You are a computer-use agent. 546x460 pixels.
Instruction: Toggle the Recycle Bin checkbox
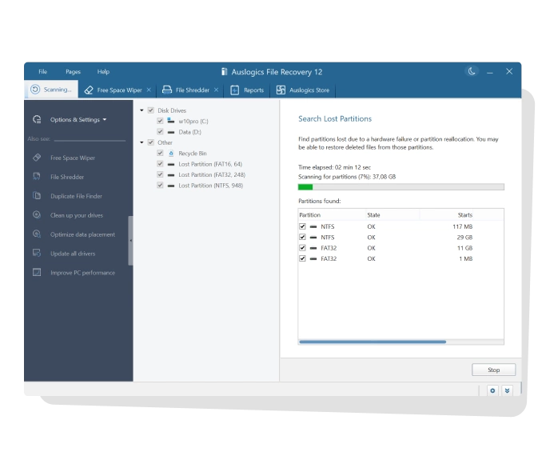[x=160, y=153]
